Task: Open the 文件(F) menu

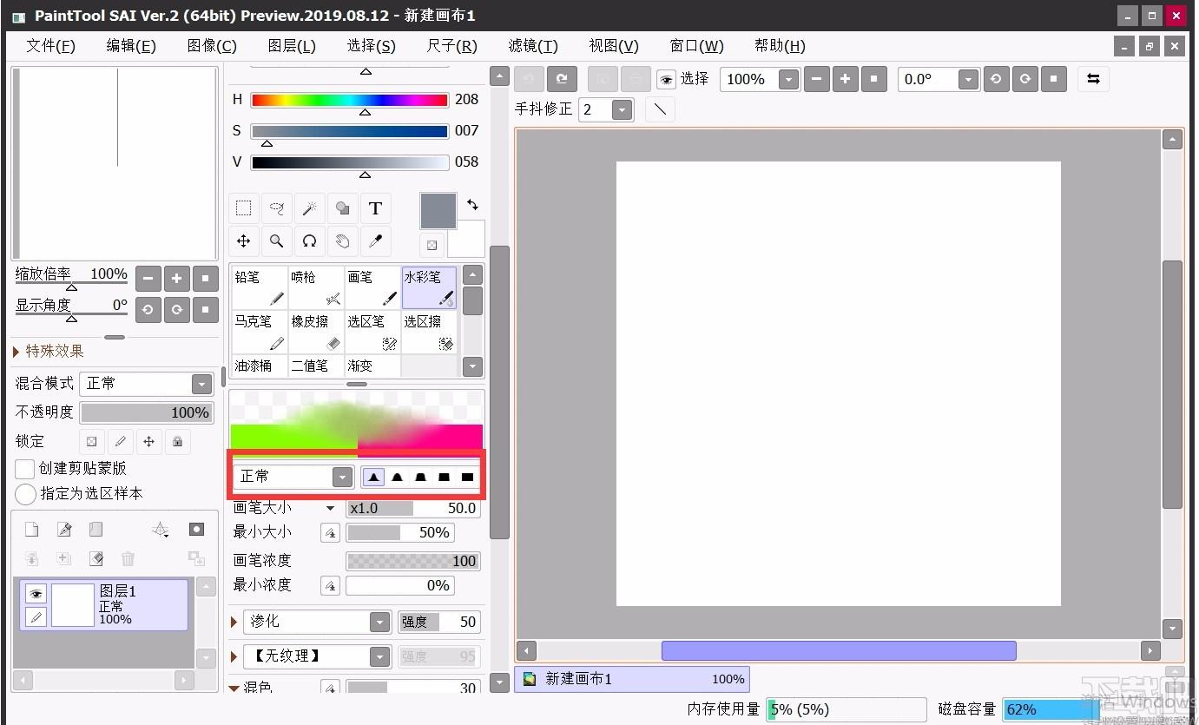Action: coord(50,46)
